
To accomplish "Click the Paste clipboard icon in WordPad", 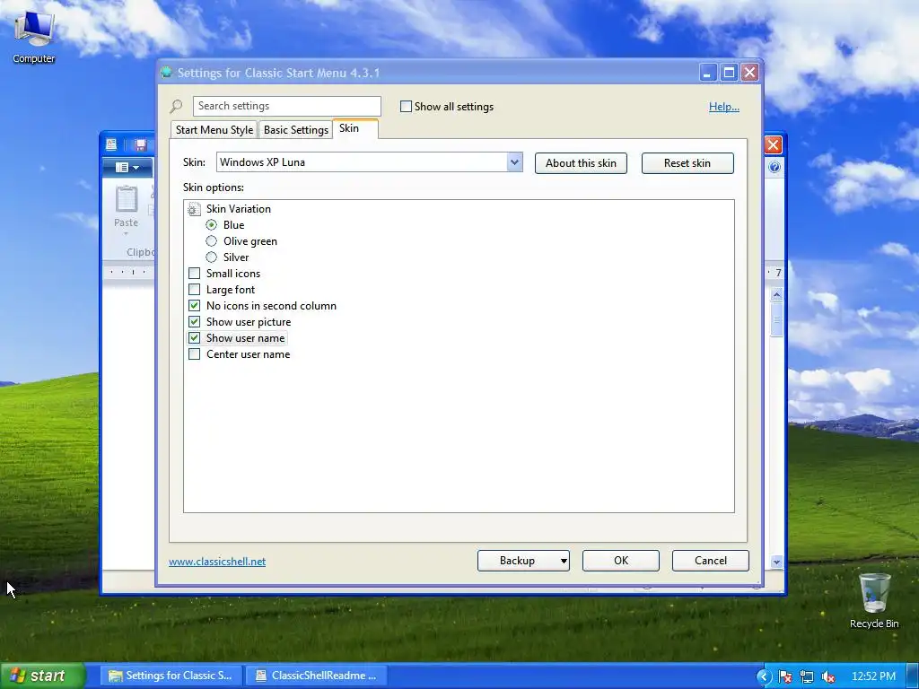I will (126, 199).
